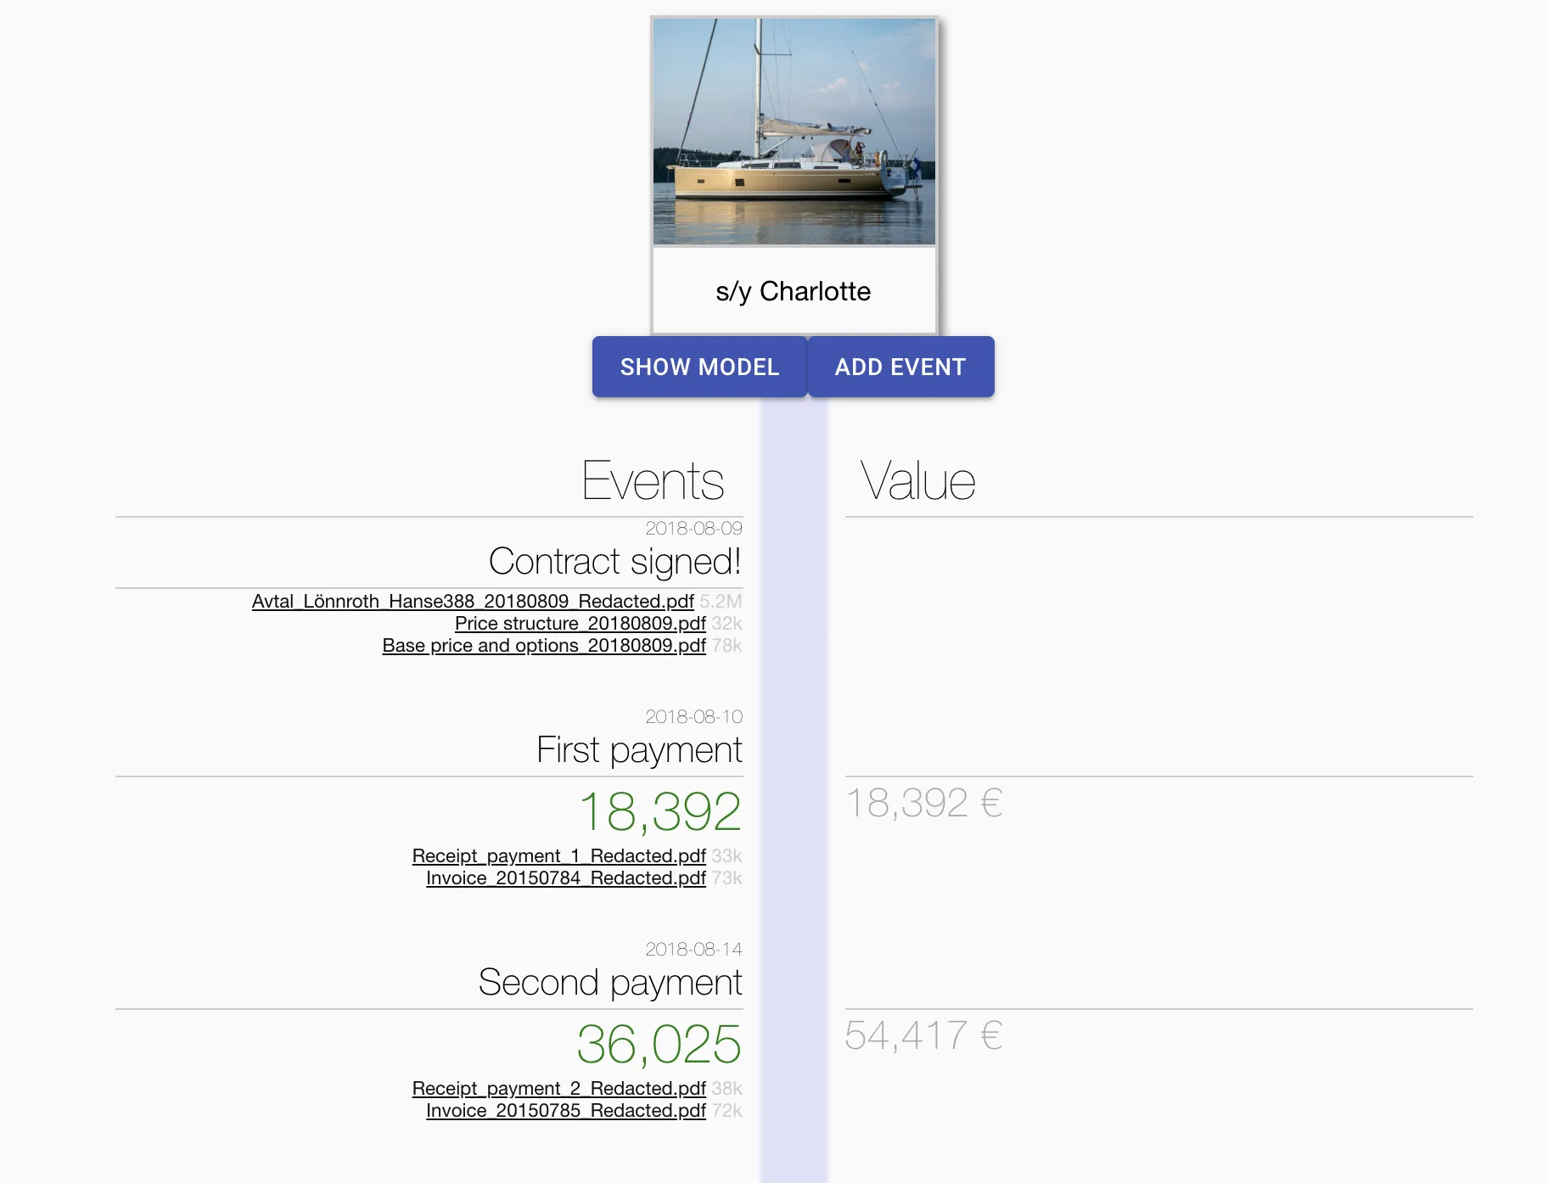Click the s/y Charlotte boat name
Screen dimensions: 1548x1183
coord(793,291)
